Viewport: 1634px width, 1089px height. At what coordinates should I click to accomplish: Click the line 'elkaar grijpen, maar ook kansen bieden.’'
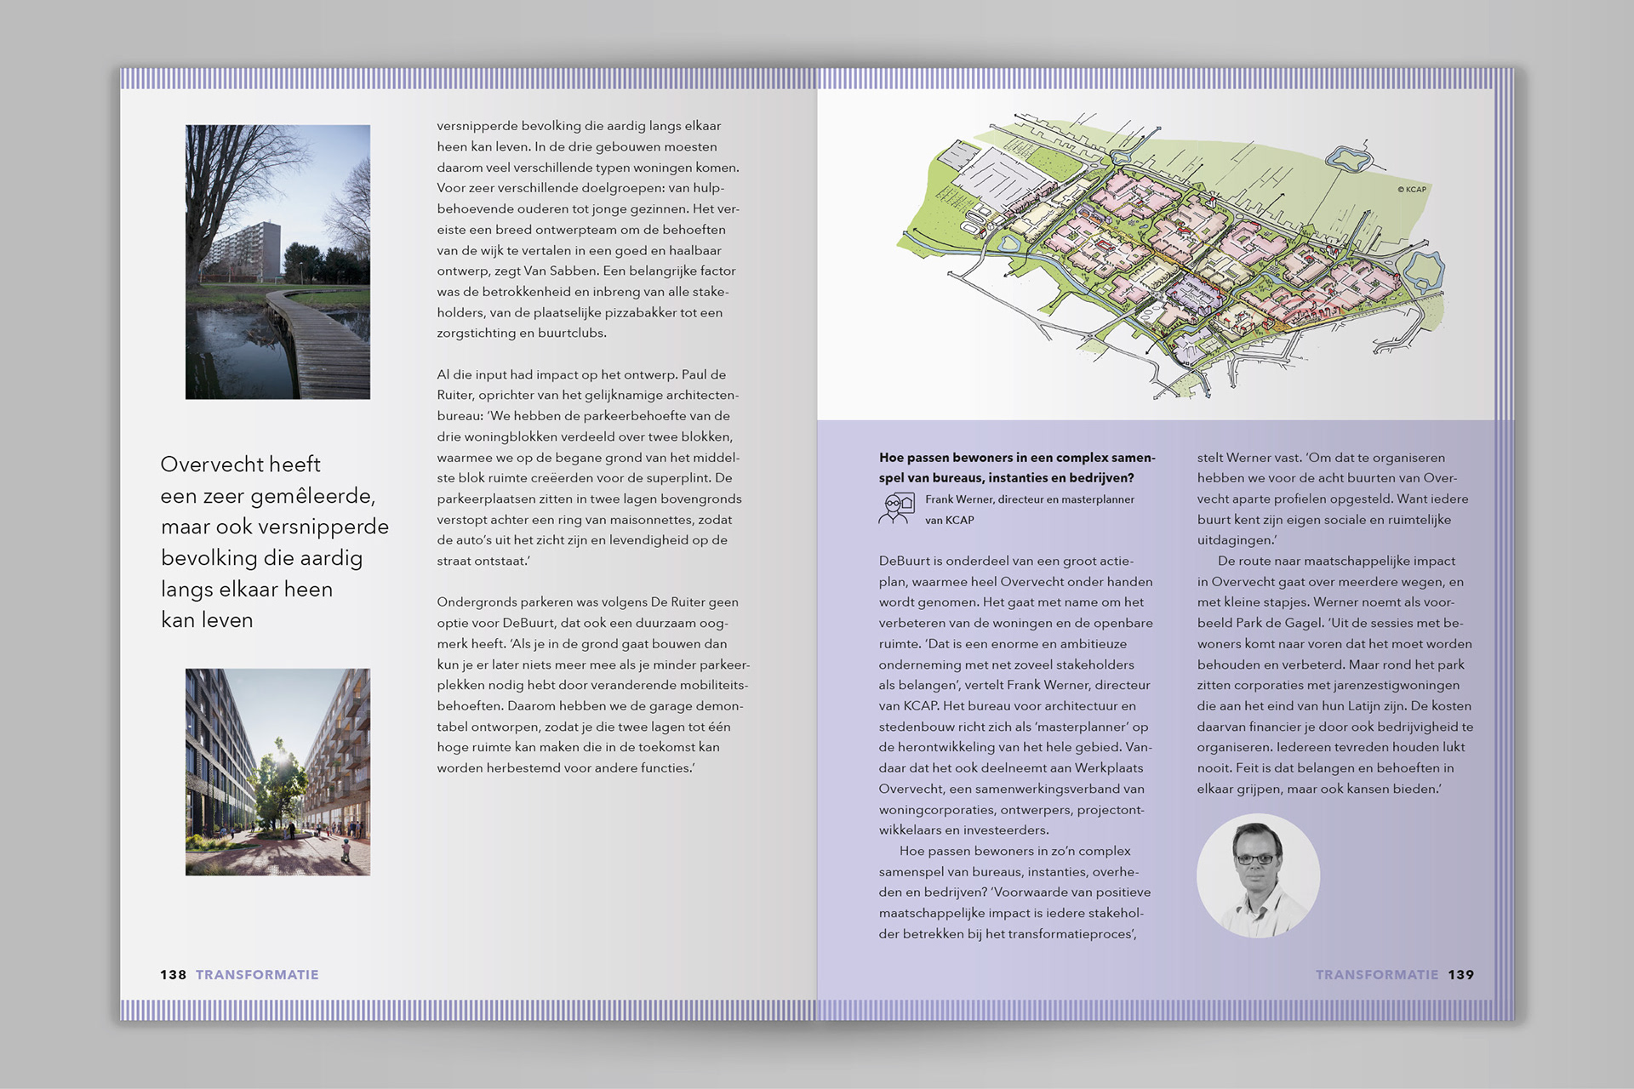coord(1319,789)
